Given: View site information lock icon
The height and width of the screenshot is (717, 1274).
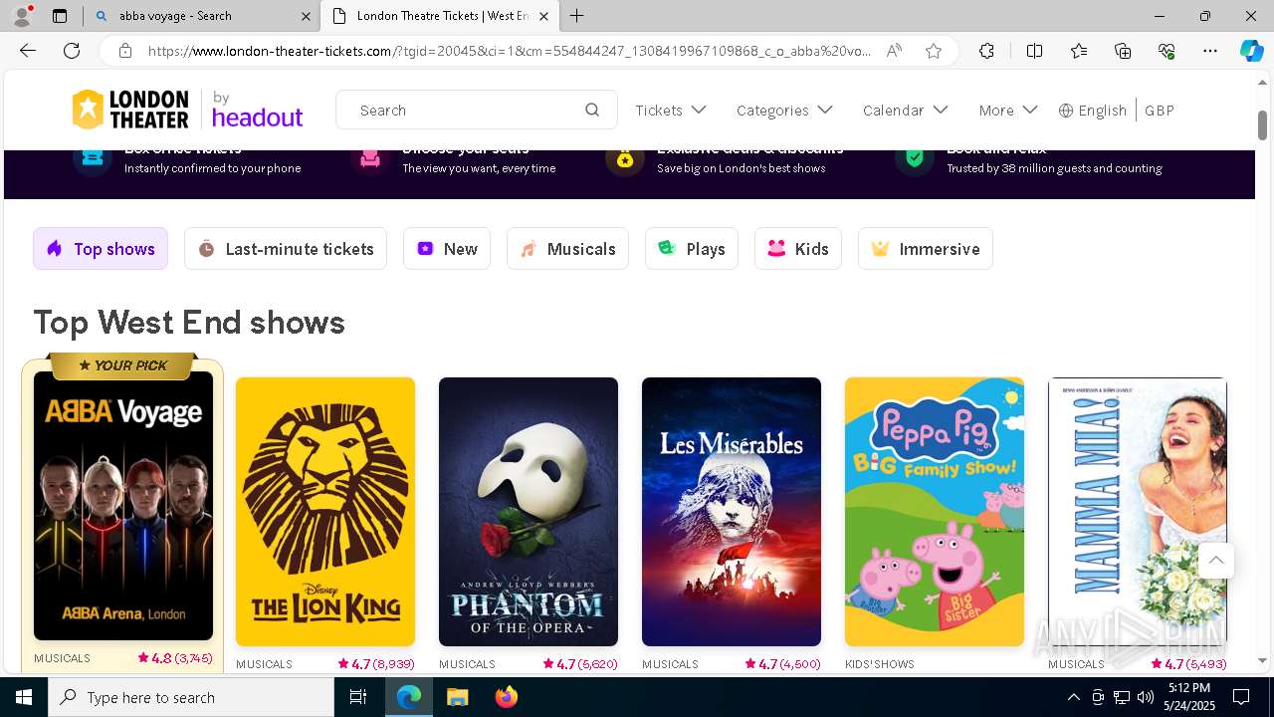Looking at the screenshot, I should (x=125, y=51).
